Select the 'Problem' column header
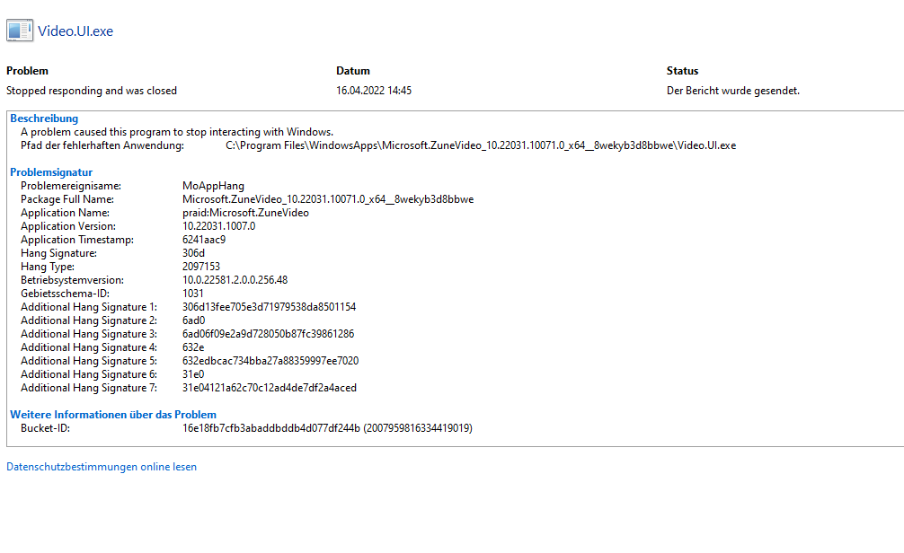 coord(27,71)
